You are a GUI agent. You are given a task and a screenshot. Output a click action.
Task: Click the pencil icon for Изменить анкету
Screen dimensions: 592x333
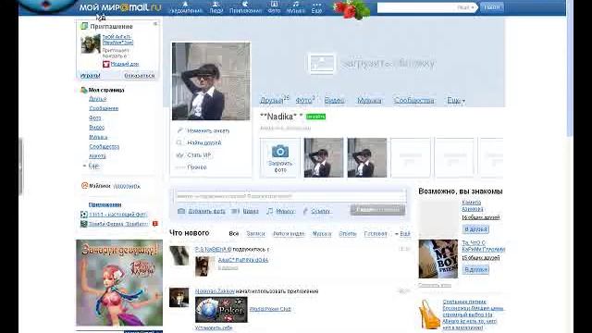[179, 130]
